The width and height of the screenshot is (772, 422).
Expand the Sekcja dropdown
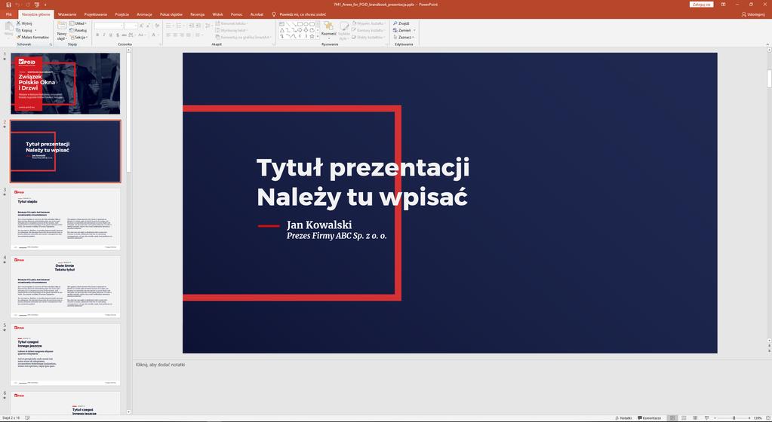coord(78,37)
